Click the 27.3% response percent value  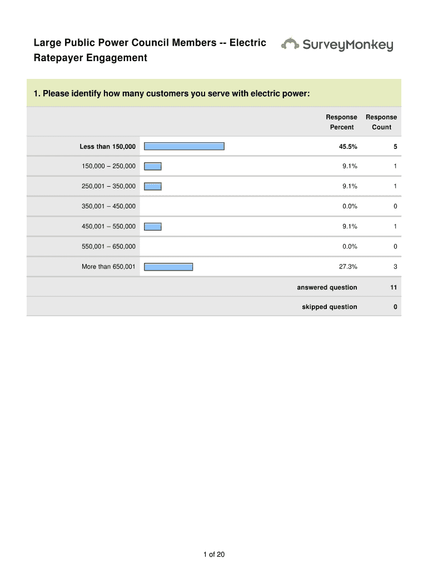349,267
